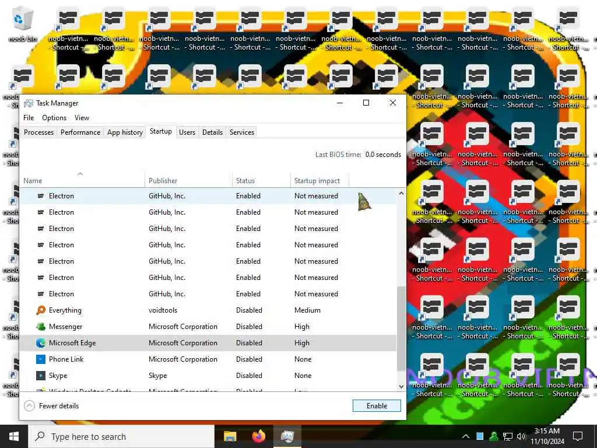597x448 pixels.
Task: Sort by the Publisher column header
Action: tap(188, 181)
